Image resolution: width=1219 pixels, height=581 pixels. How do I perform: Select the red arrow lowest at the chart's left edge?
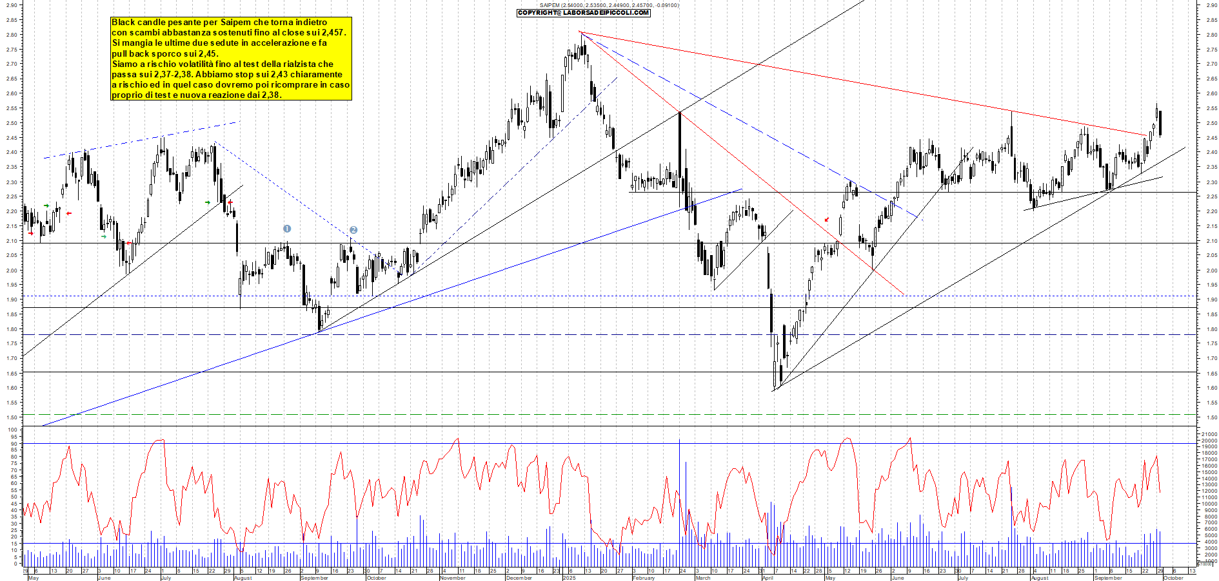[x=30, y=233]
